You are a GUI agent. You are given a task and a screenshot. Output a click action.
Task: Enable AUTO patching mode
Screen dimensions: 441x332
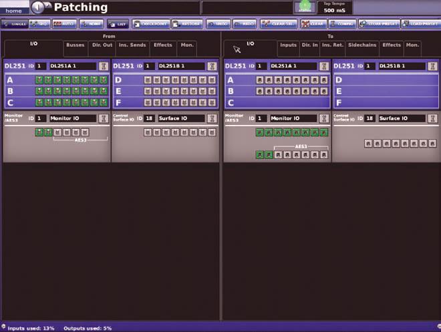[x=64, y=24]
